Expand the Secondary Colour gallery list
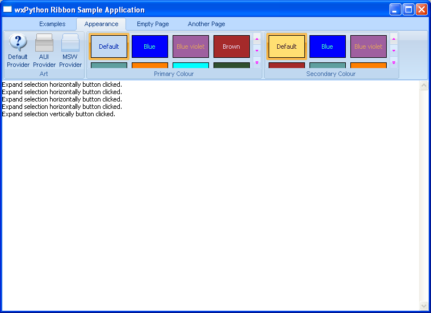Screen dimensions: 431x313 394,62
